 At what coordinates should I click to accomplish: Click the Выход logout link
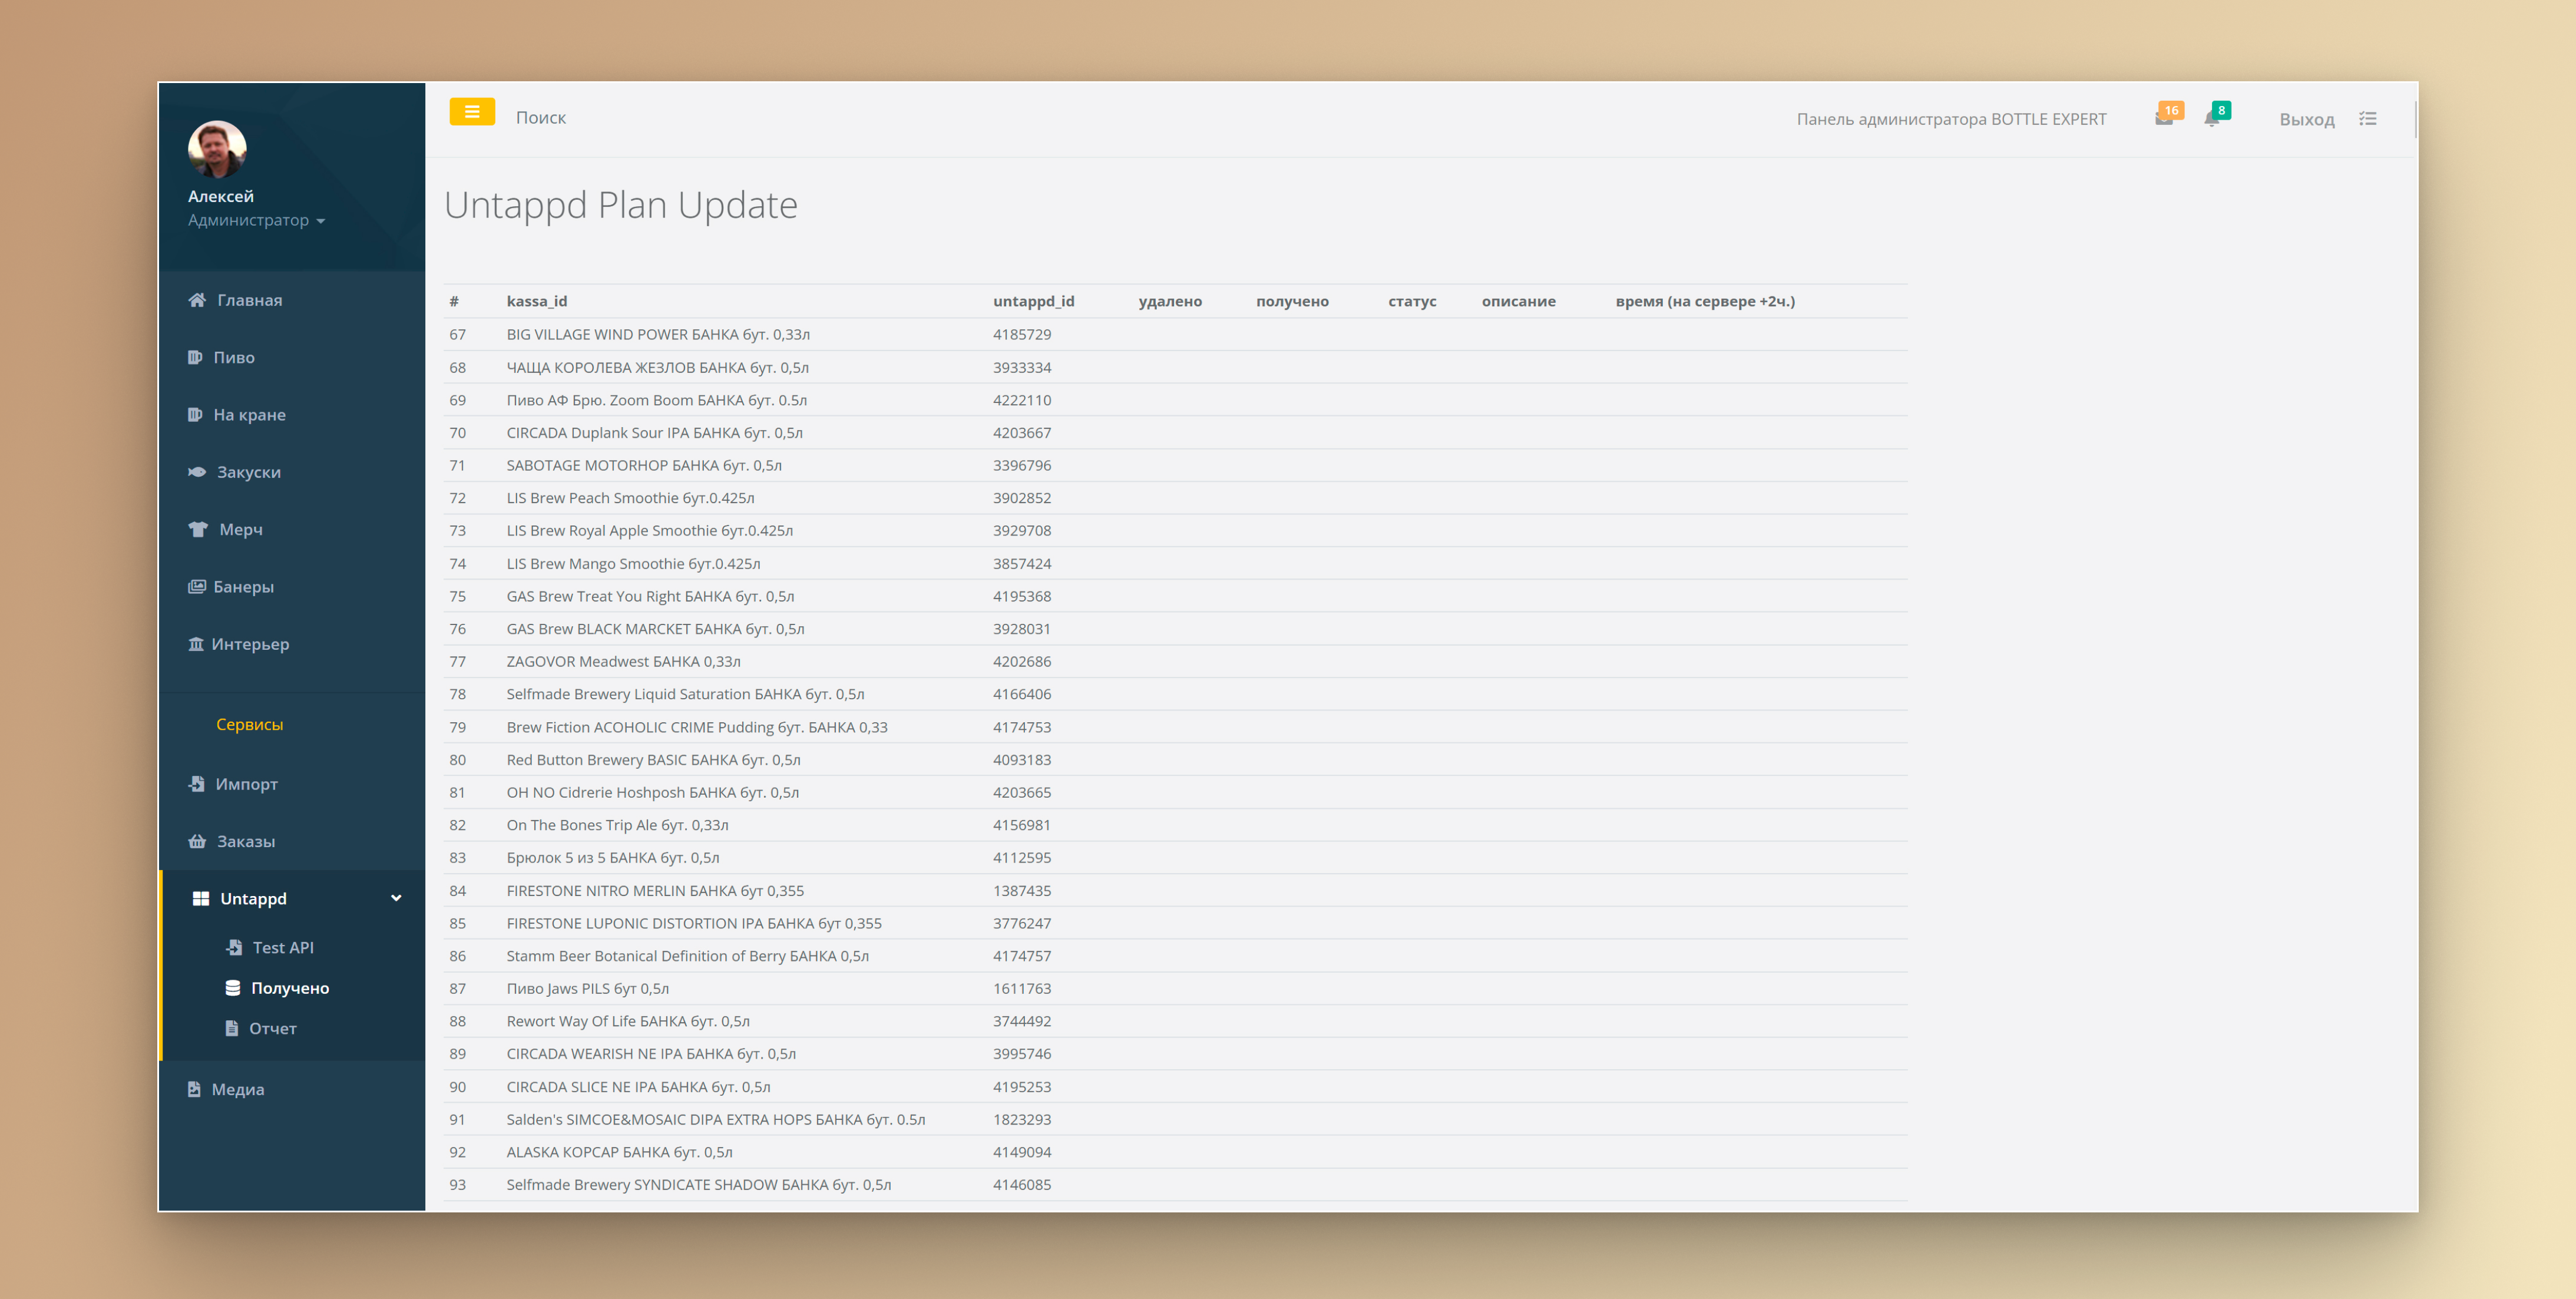point(2307,119)
